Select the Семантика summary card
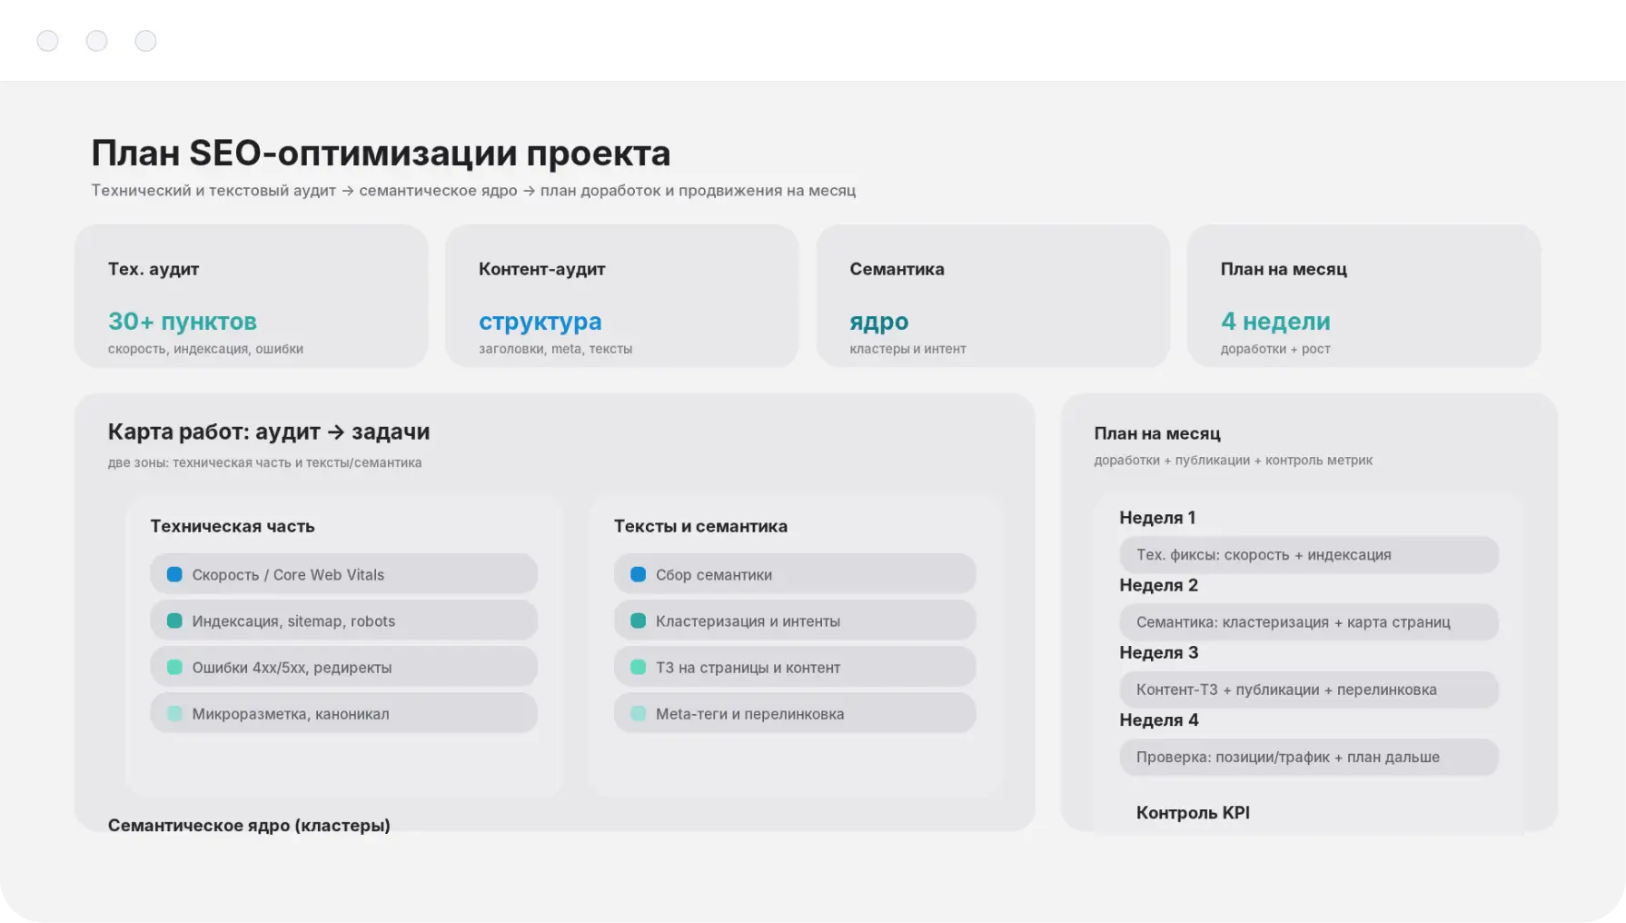This screenshot has height=923, width=1626. tap(992, 296)
